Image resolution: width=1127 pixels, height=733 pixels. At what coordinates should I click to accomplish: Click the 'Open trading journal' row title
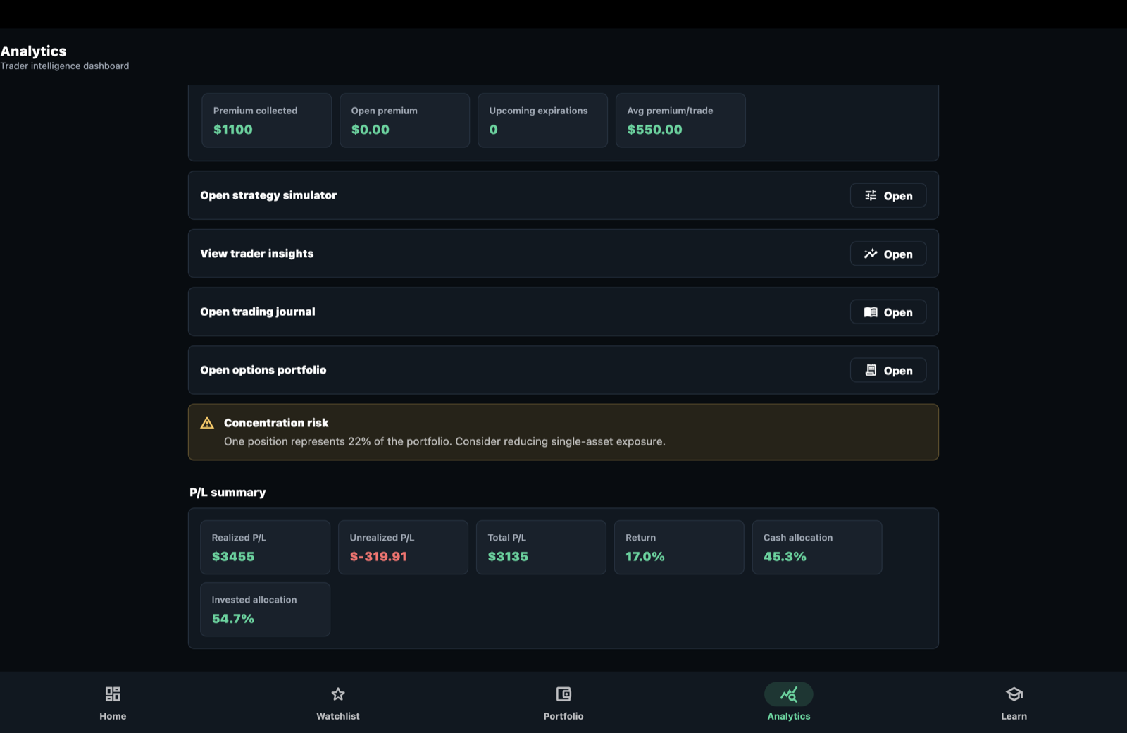[x=258, y=312]
